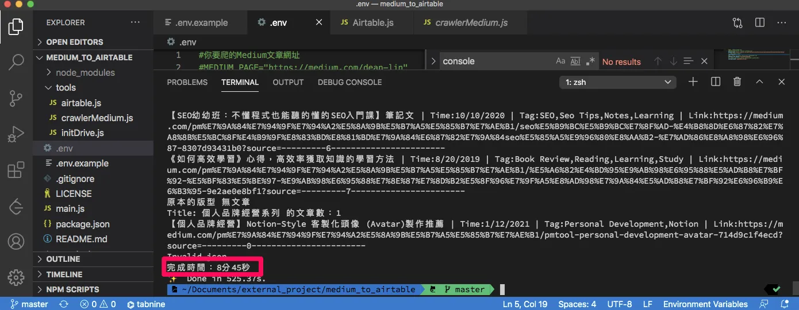Image resolution: width=799 pixels, height=310 pixels.
Task: Click Ln 5, Col 19 cursor position
Action: (x=525, y=304)
